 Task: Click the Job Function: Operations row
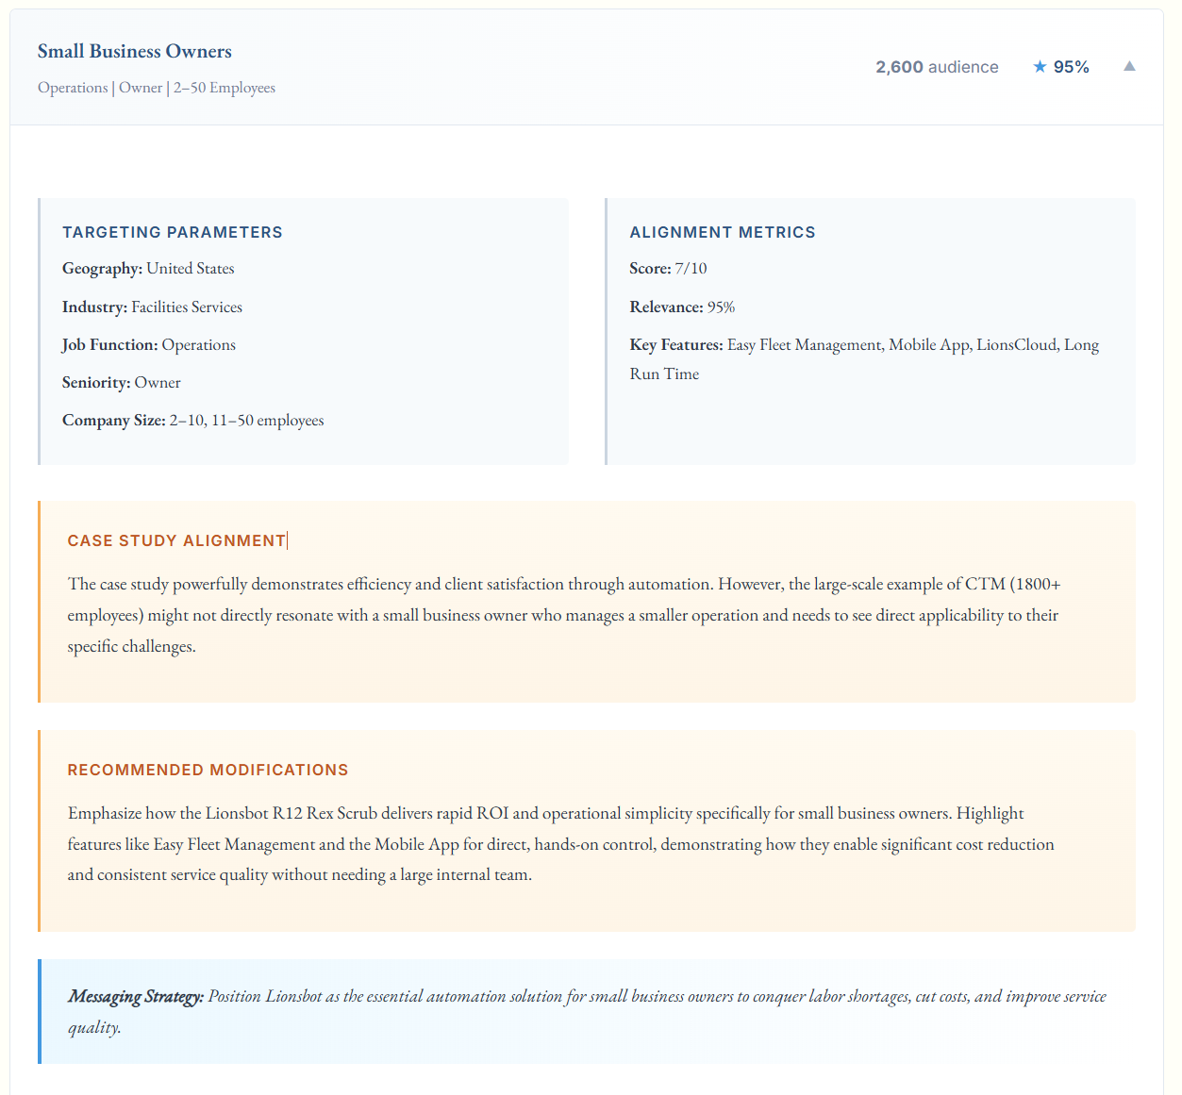coord(149,345)
